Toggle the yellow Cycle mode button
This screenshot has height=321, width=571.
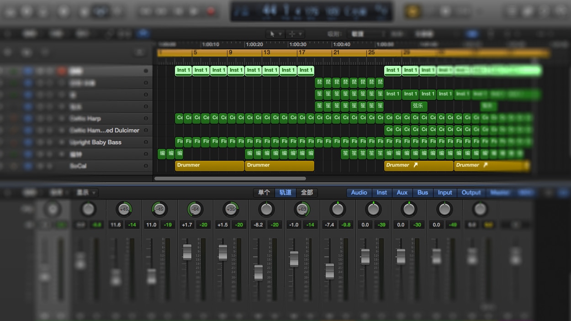coord(413,11)
